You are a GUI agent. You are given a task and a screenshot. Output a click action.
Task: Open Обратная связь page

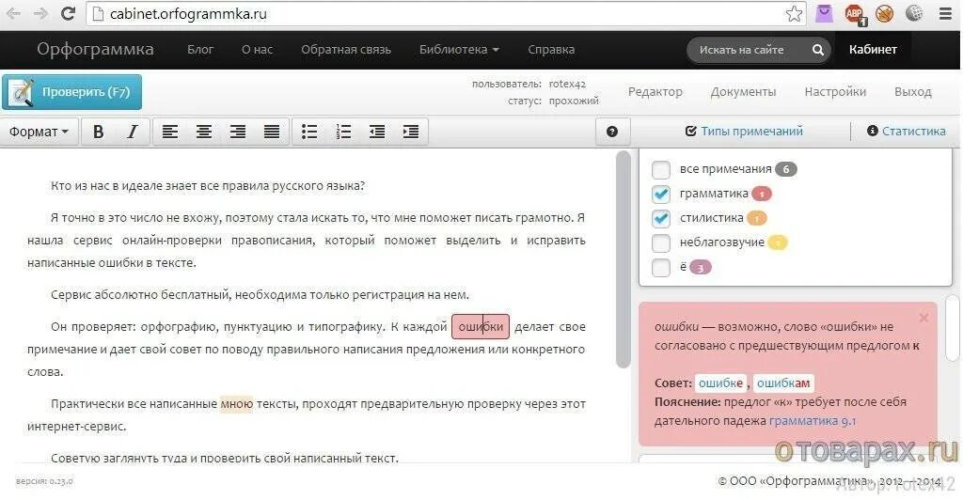[346, 50]
